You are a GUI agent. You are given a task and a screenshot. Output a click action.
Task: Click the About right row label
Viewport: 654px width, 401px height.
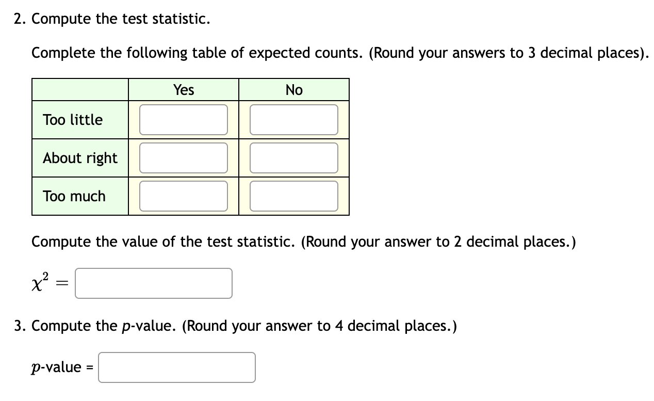pos(79,157)
